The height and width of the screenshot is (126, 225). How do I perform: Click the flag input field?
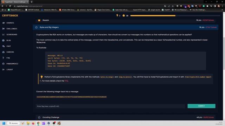coord(110,106)
